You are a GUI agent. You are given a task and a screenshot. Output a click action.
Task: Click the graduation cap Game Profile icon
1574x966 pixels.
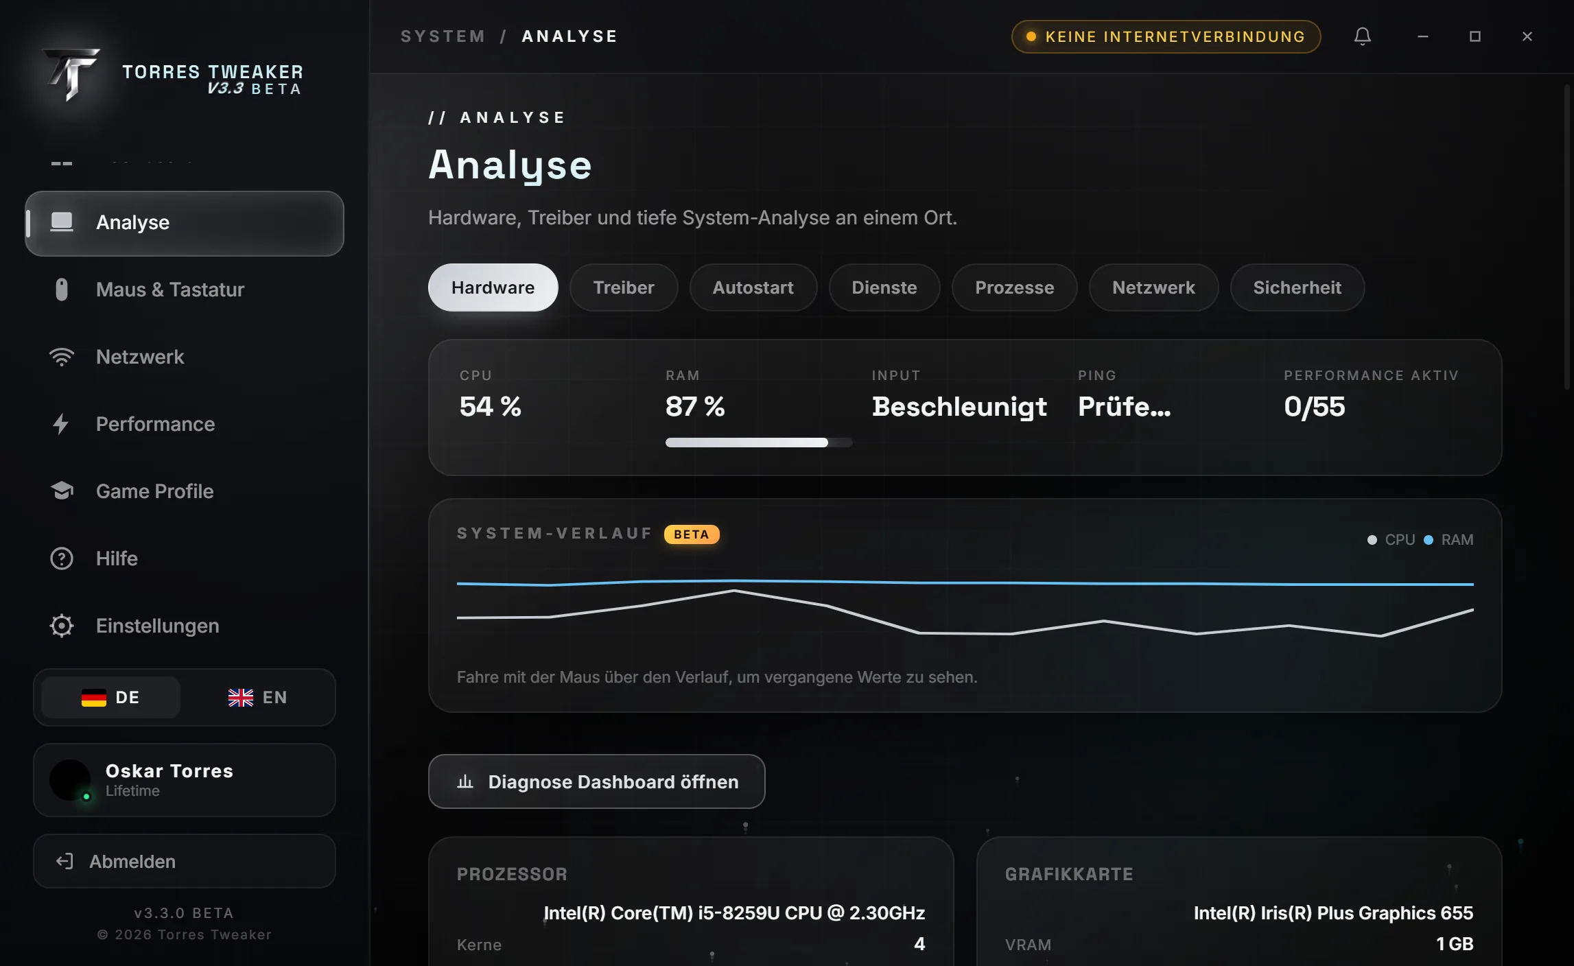pyautogui.click(x=62, y=491)
